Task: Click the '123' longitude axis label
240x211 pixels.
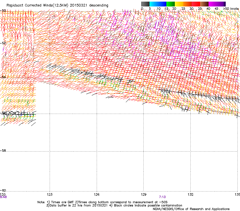Action: tap(50, 194)
